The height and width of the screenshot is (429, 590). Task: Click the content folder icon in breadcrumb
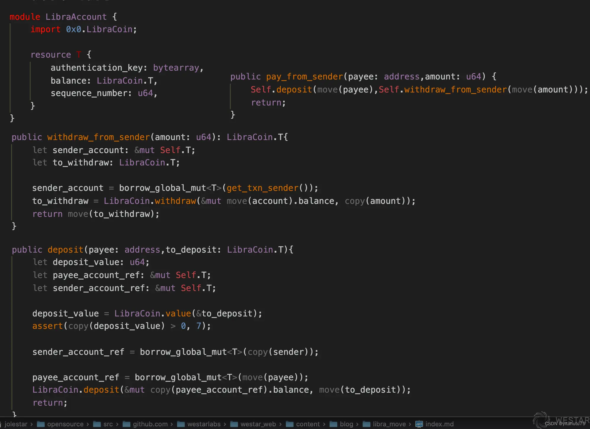289,424
